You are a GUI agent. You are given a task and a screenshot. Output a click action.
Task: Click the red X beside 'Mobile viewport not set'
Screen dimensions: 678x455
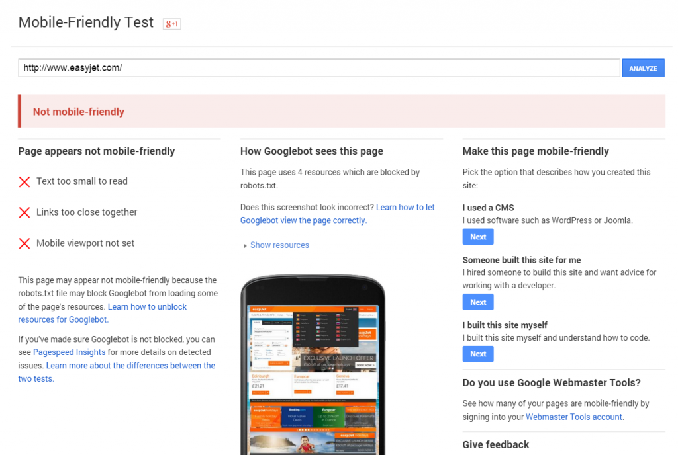click(x=24, y=243)
